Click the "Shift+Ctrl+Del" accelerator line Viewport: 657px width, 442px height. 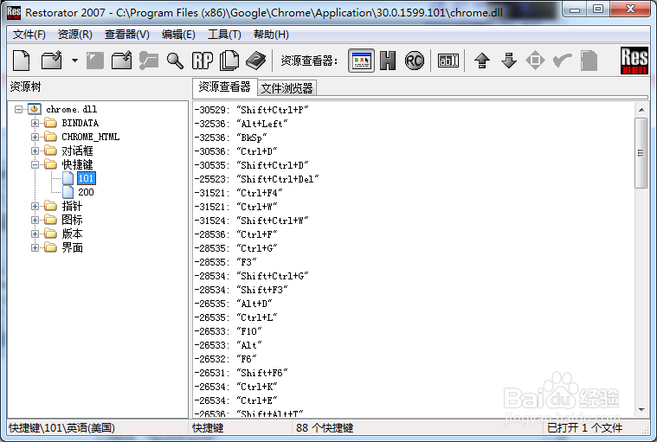tap(256, 179)
